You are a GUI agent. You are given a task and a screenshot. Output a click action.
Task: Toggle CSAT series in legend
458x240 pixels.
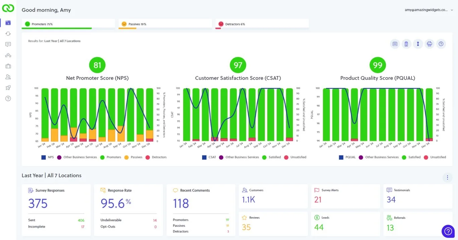click(209, 157)
